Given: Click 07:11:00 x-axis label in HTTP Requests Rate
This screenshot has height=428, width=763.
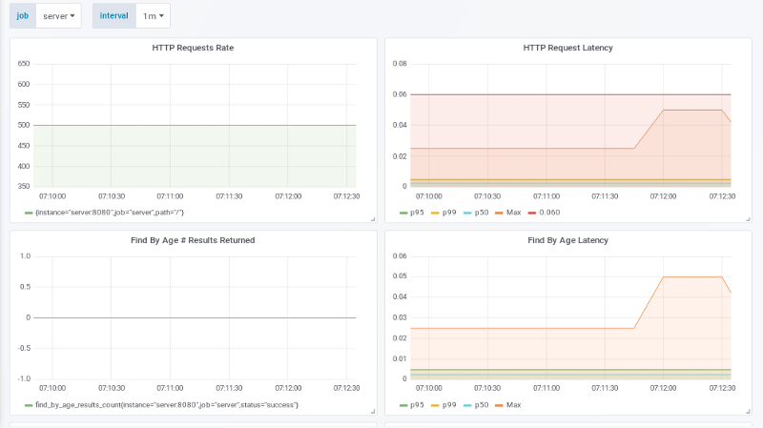Looking at the screenshot, I should click(x=170, y=196).
